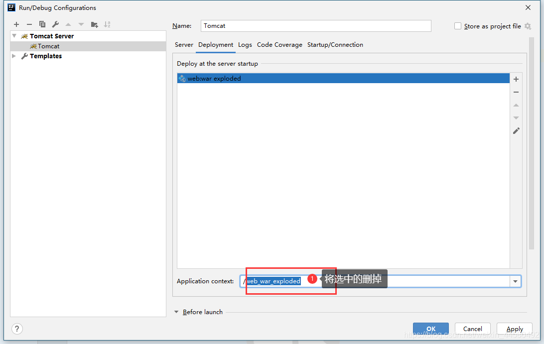
Task: Collapse the Tomcat Server tree node
Action: [x=14, y=36]
